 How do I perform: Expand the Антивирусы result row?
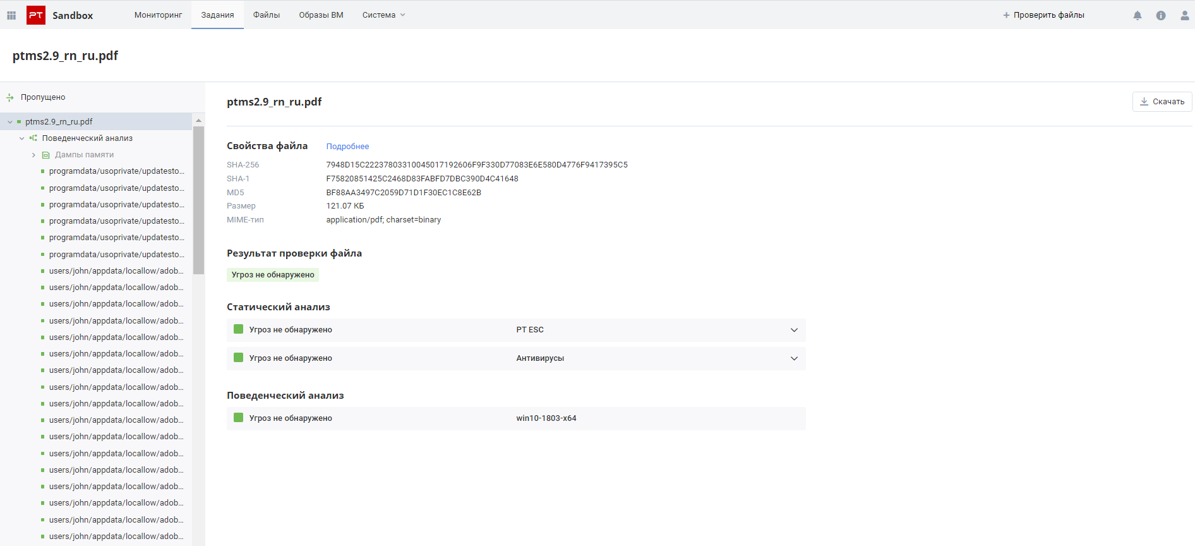click(794, 358)
